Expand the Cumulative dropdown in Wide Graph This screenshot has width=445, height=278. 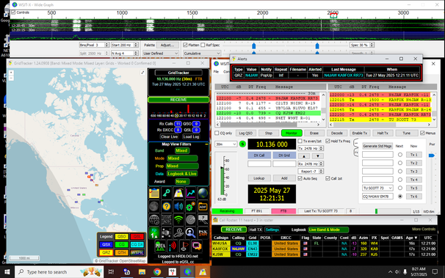click(x=202, y=54)
